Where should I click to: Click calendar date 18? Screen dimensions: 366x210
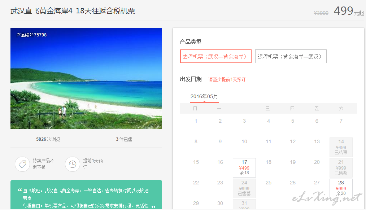(269, 162)
